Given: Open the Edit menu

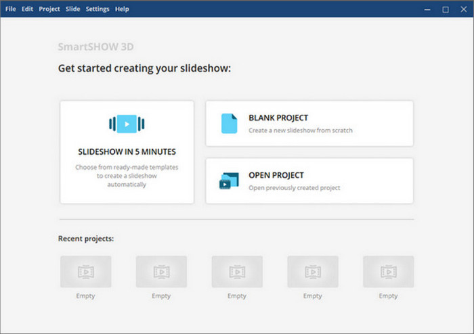Looking at the screenshot, I should click(x=27, y=9).
